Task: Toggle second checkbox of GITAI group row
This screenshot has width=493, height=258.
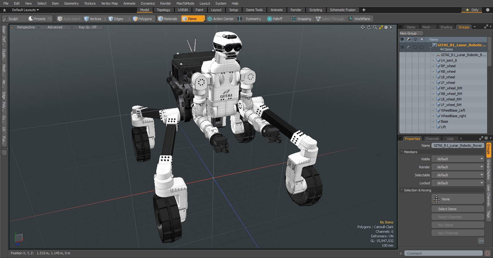Action: click(x=422, y=47)
